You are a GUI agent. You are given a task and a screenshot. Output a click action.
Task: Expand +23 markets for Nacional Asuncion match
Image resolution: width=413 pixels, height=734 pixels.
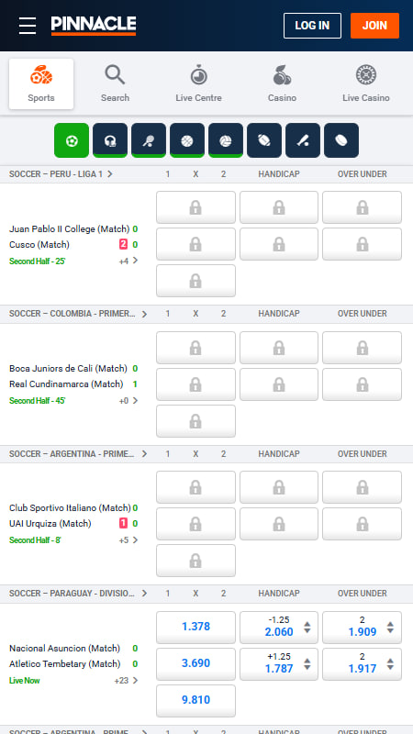coord(127,681)
